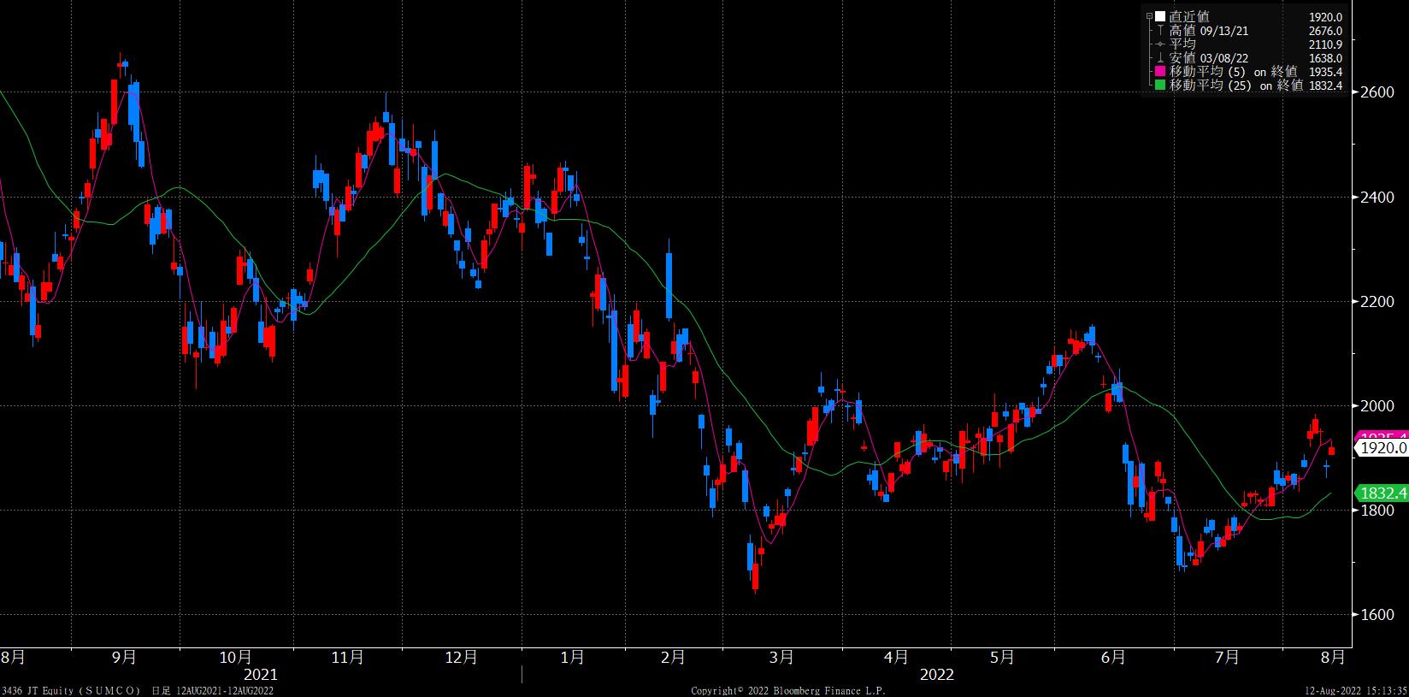The image size is (1409, 697).
Task: Click the white 1920.0 last price tag
Action: [1382, 448]
